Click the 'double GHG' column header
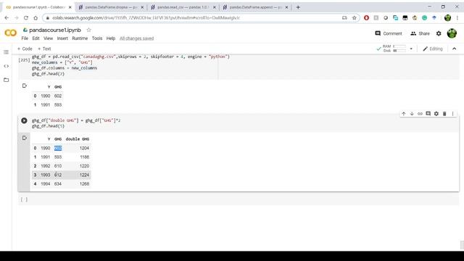 78,139
